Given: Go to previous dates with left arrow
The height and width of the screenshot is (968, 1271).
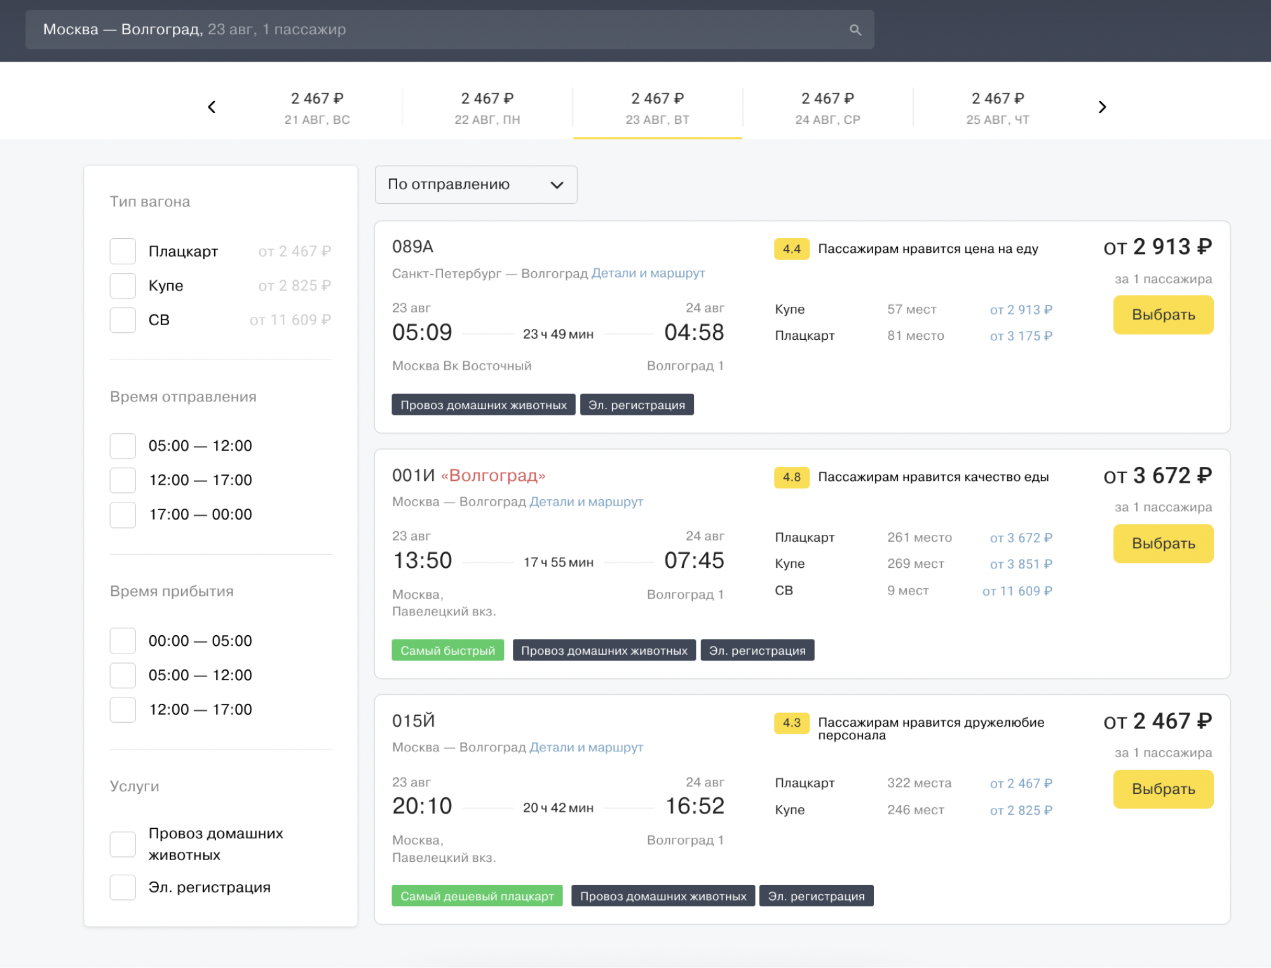Looking at the screenshot, I should (212, 107).
